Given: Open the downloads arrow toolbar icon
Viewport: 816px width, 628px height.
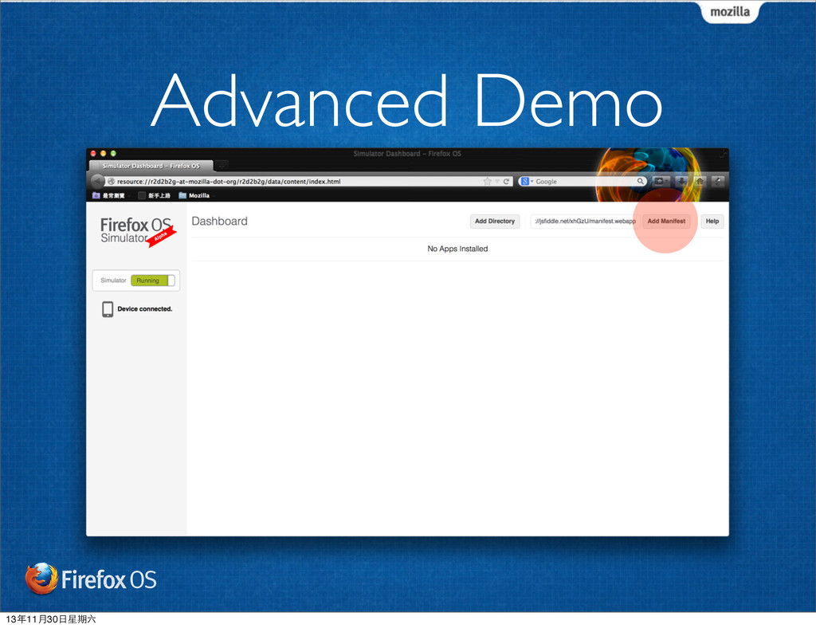Looking at the screenshot, I should 681,181.
